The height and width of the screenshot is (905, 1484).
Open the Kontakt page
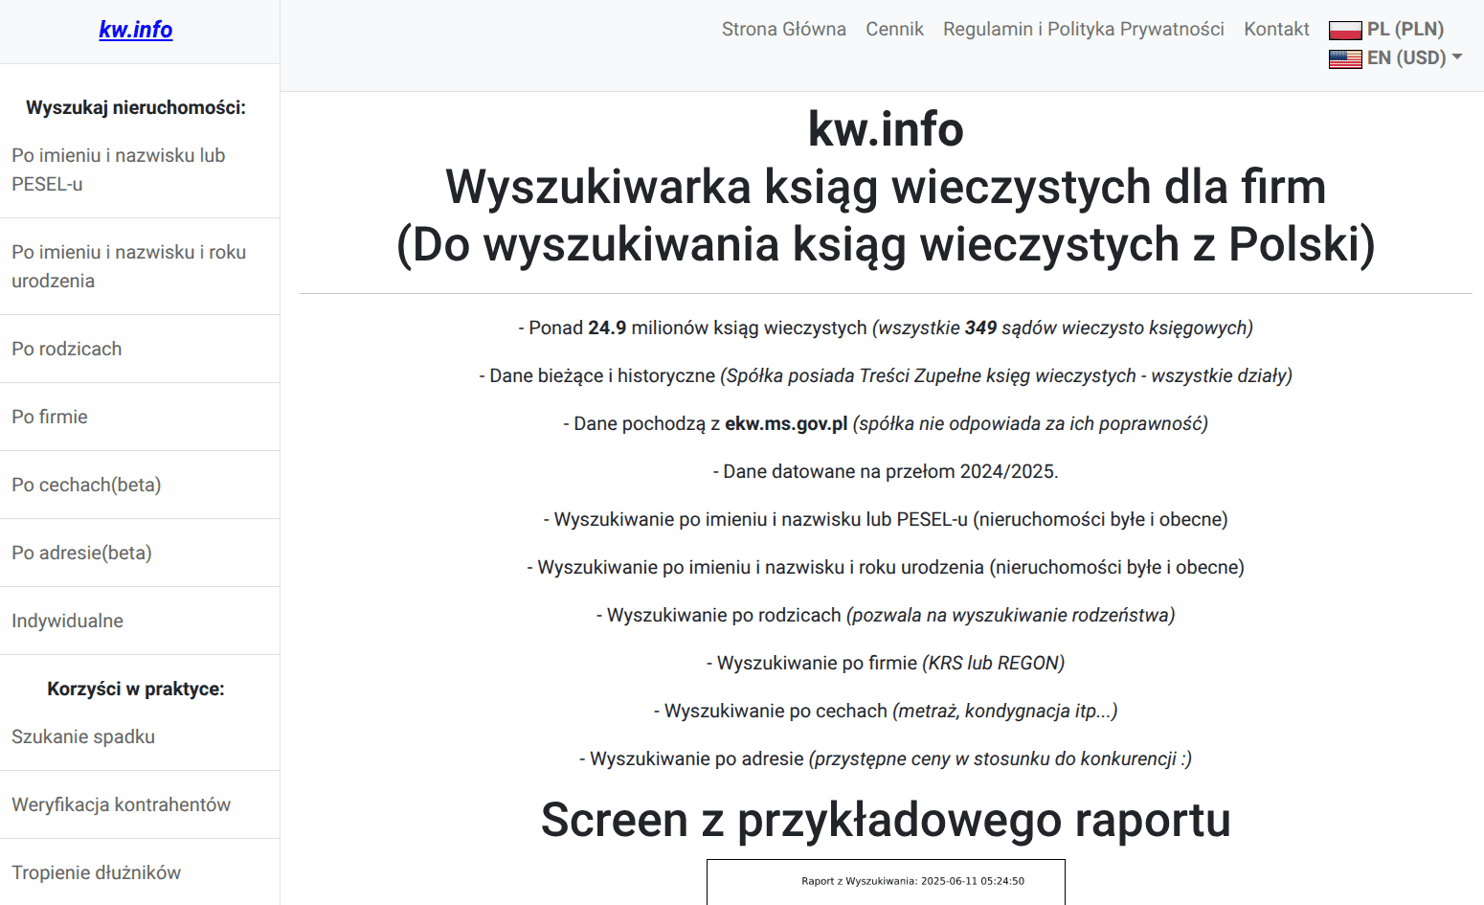pyautogui.click(x=1276, y=29)
